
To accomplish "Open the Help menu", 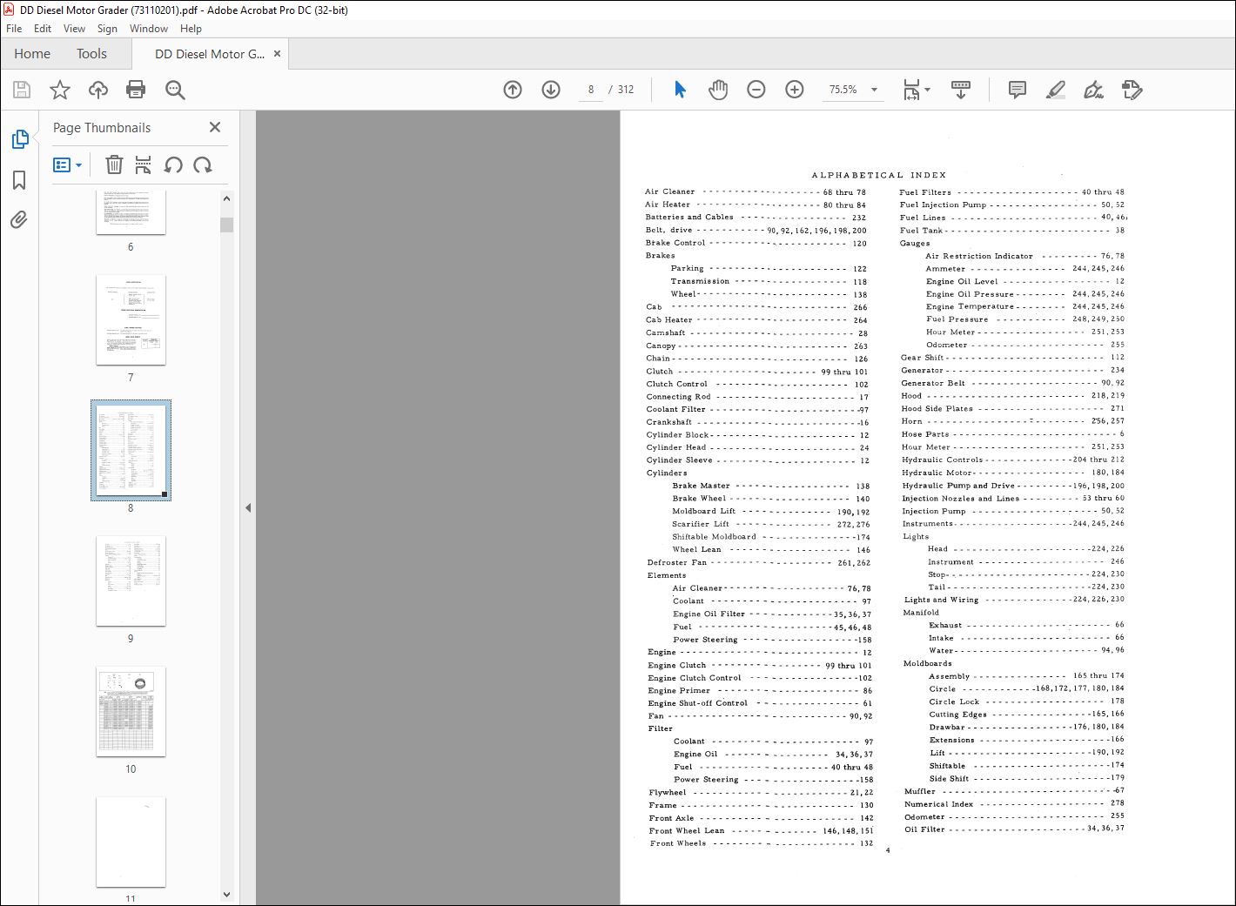I will click(x=191, y=29).
